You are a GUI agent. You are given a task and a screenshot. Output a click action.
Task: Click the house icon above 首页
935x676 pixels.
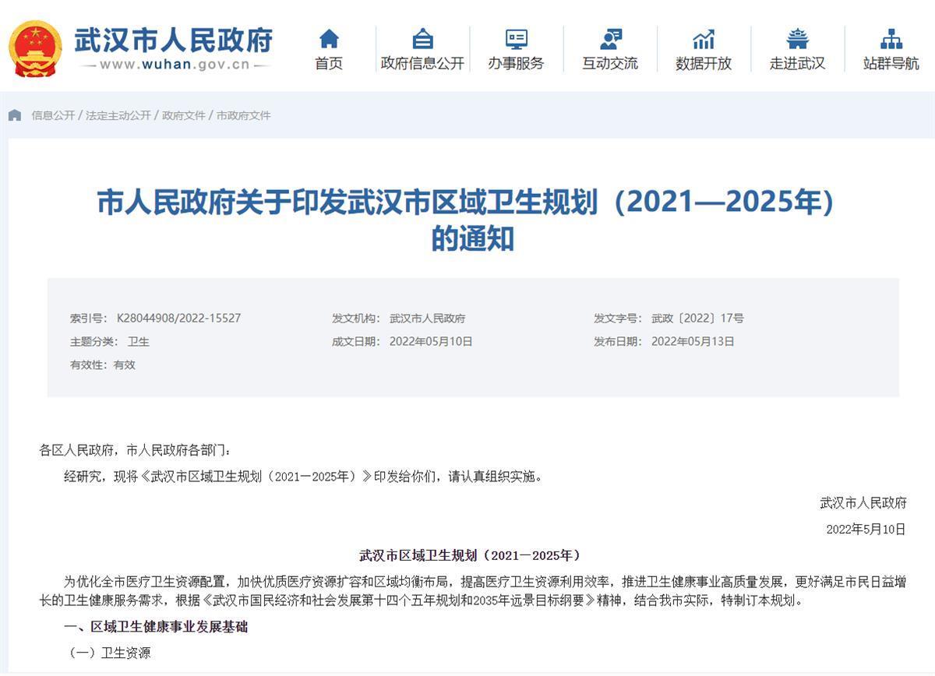coord(329,38)
